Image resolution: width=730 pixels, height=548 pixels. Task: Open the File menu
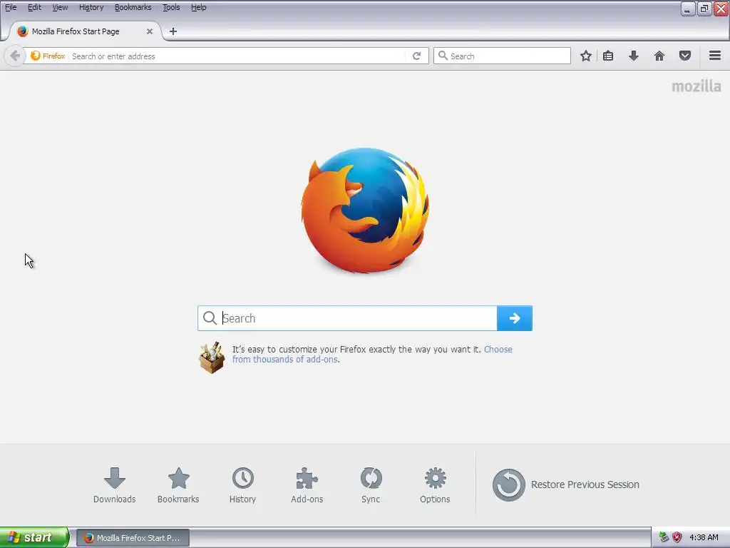click(x=11, y=7)
